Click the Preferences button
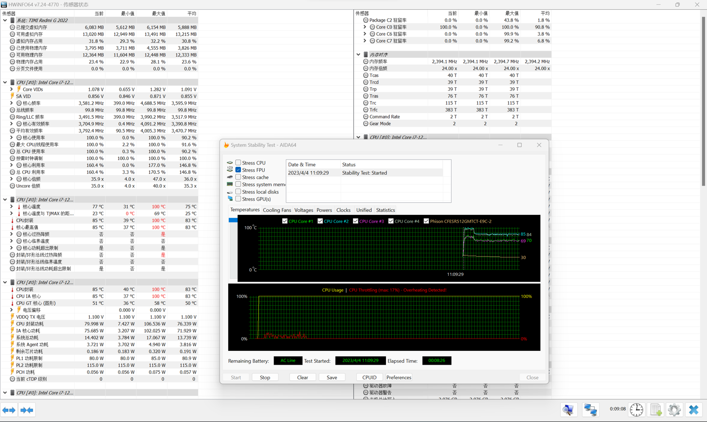 pos(398,377)
